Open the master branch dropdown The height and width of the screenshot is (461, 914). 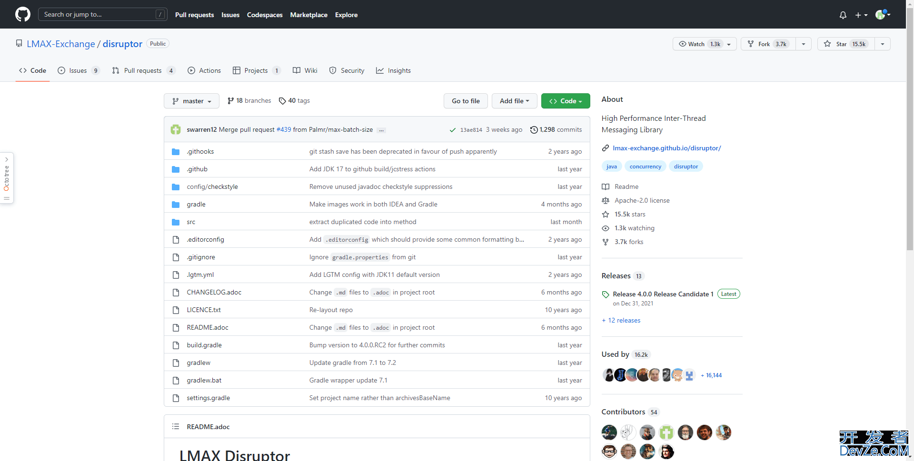(x=191, y=101)
